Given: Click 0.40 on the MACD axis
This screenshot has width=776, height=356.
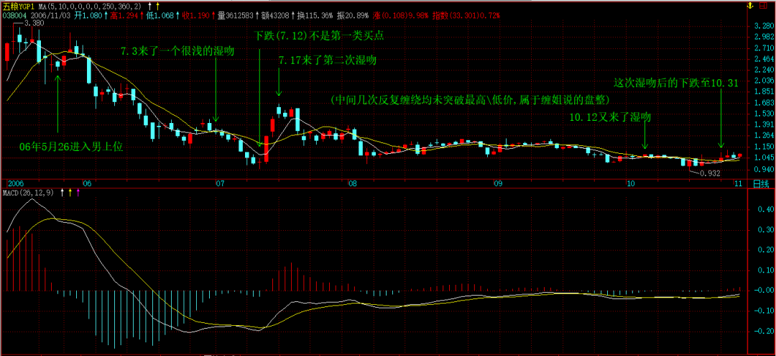Looking at the screenshot, I should tap(765, 209).
